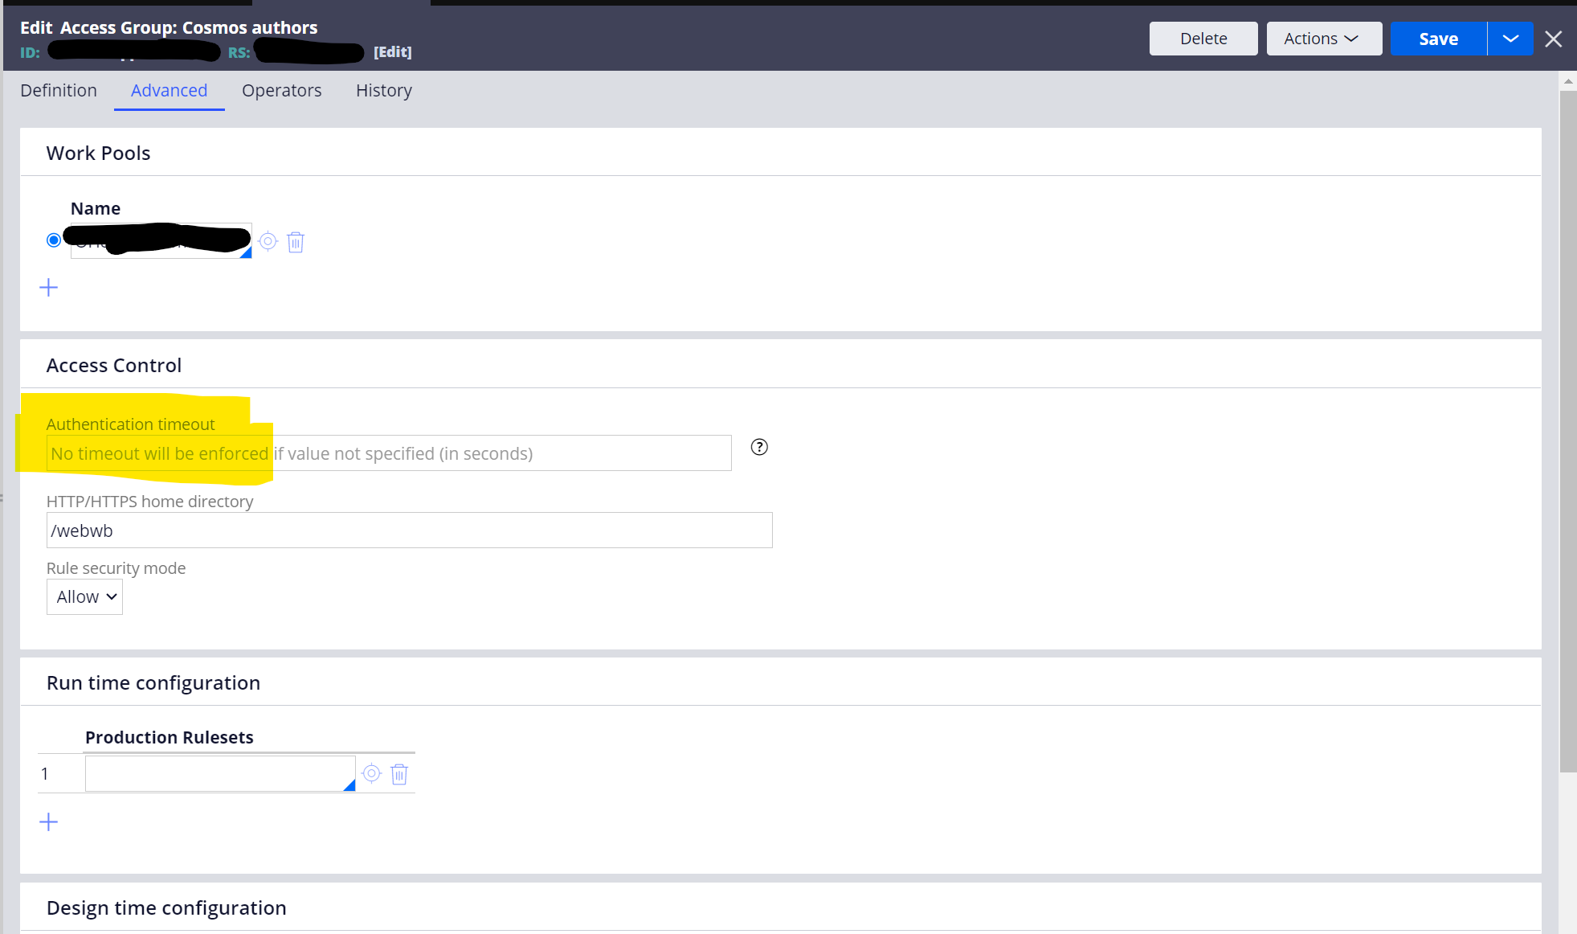Expand the Actions menu
This screenshot has width=1577, height=934.
(x=1324, y=39)
